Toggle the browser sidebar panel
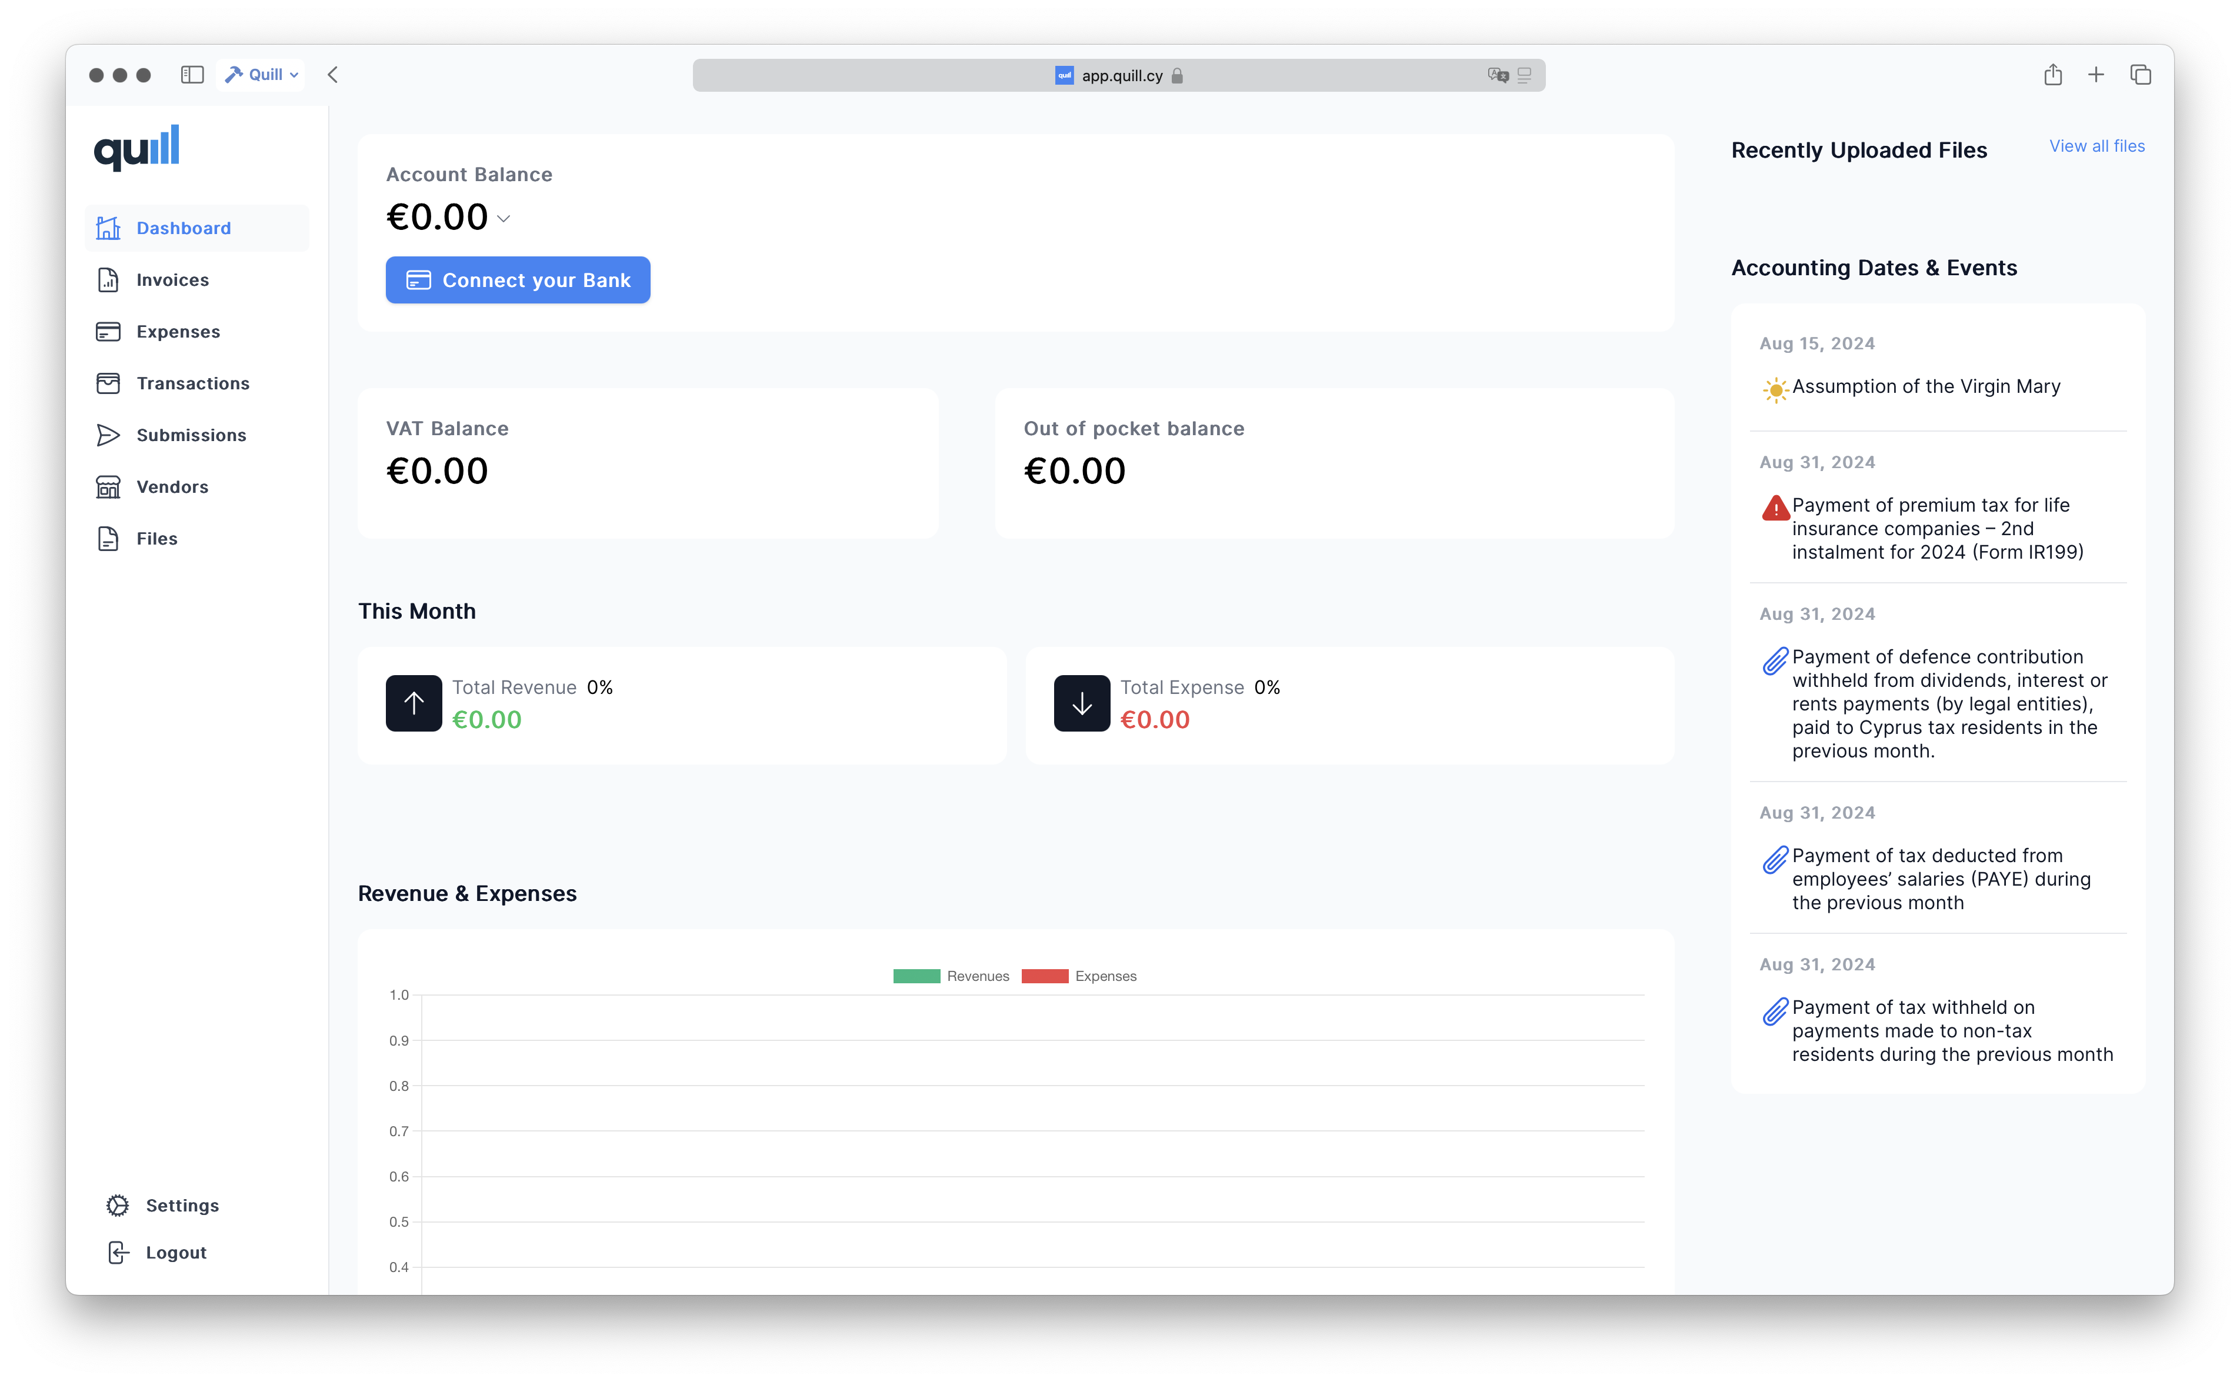The height and width of the screenshot is (1382, 2240). pyautogui.click(x=192, y=75)
